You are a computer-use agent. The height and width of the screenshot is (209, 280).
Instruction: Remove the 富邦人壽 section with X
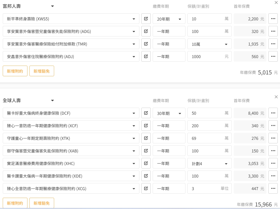[276, 3]
